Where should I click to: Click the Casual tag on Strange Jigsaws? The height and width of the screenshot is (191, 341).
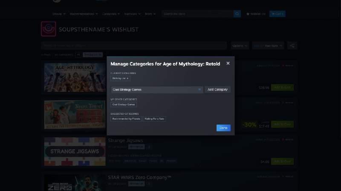pos(143,161)
